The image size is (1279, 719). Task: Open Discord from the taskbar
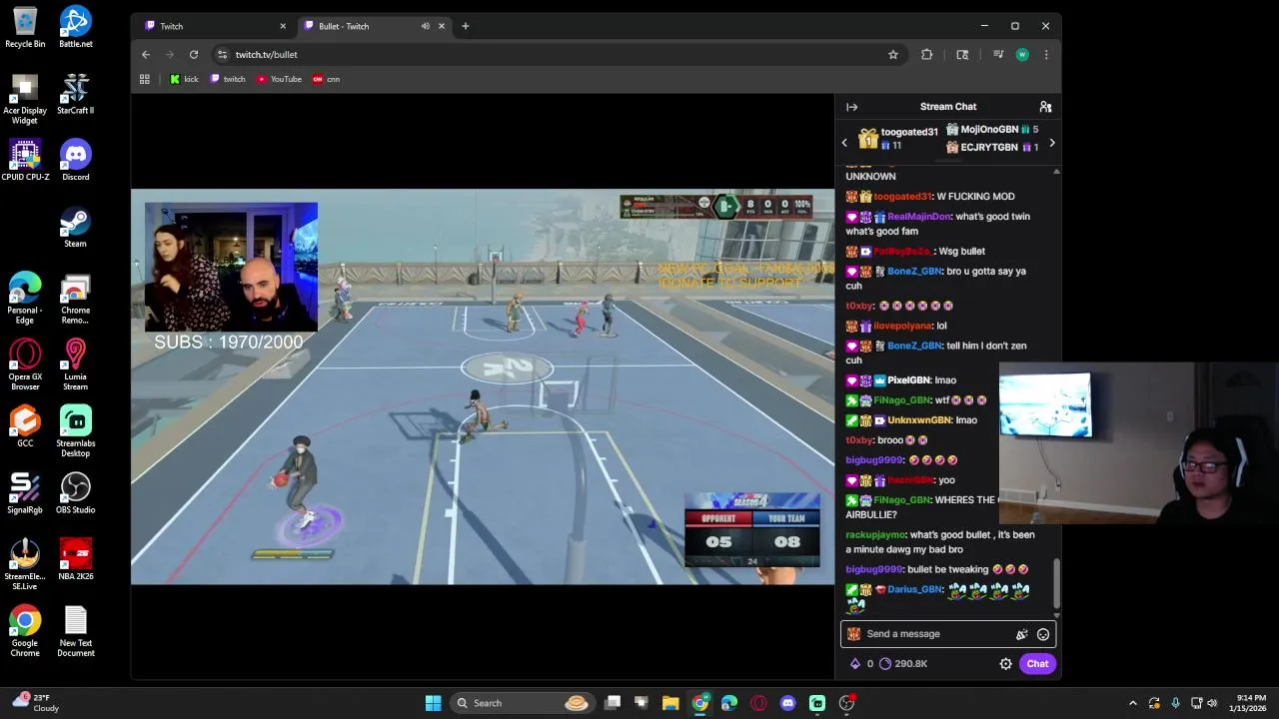click(787, 703)
